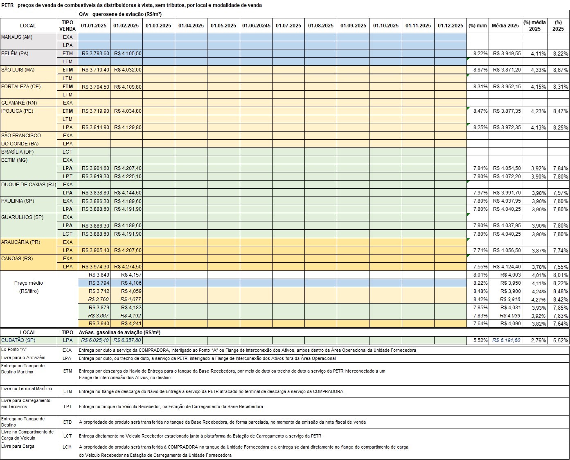Click the Duque de Caxias value 'R$ 3.838,80'

94,193
